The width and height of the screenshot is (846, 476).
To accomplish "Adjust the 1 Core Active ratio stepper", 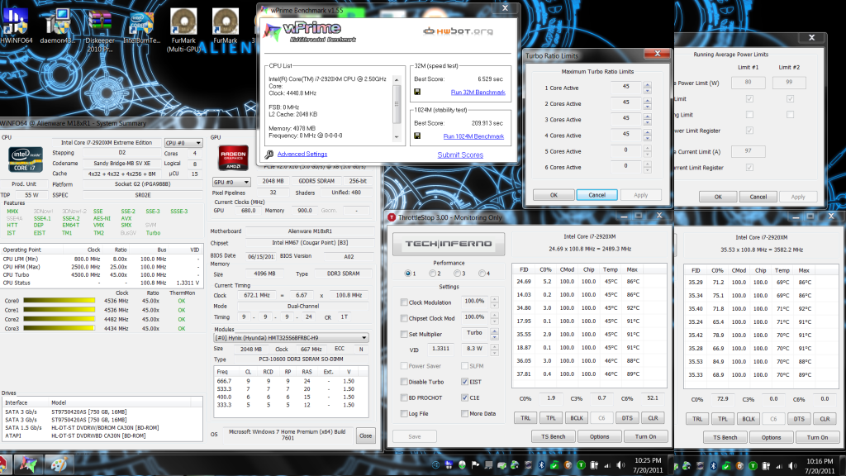I will click(648, 88).
